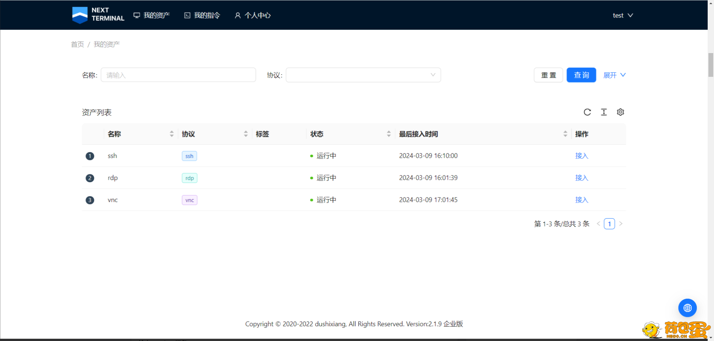Open language globe floating button
The image size is (714, 341).
click(x=687, y=308)
